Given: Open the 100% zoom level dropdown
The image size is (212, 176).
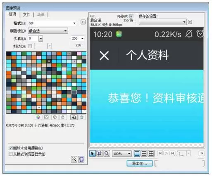Looking at the screenshot, I should tap(122, 154).
